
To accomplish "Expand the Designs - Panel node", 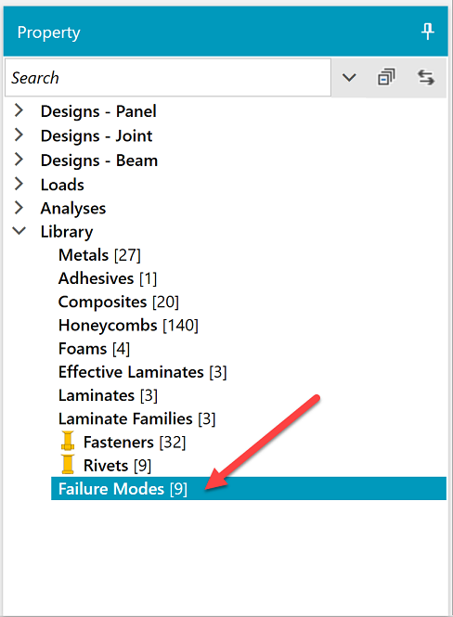I will pos(19,110).
